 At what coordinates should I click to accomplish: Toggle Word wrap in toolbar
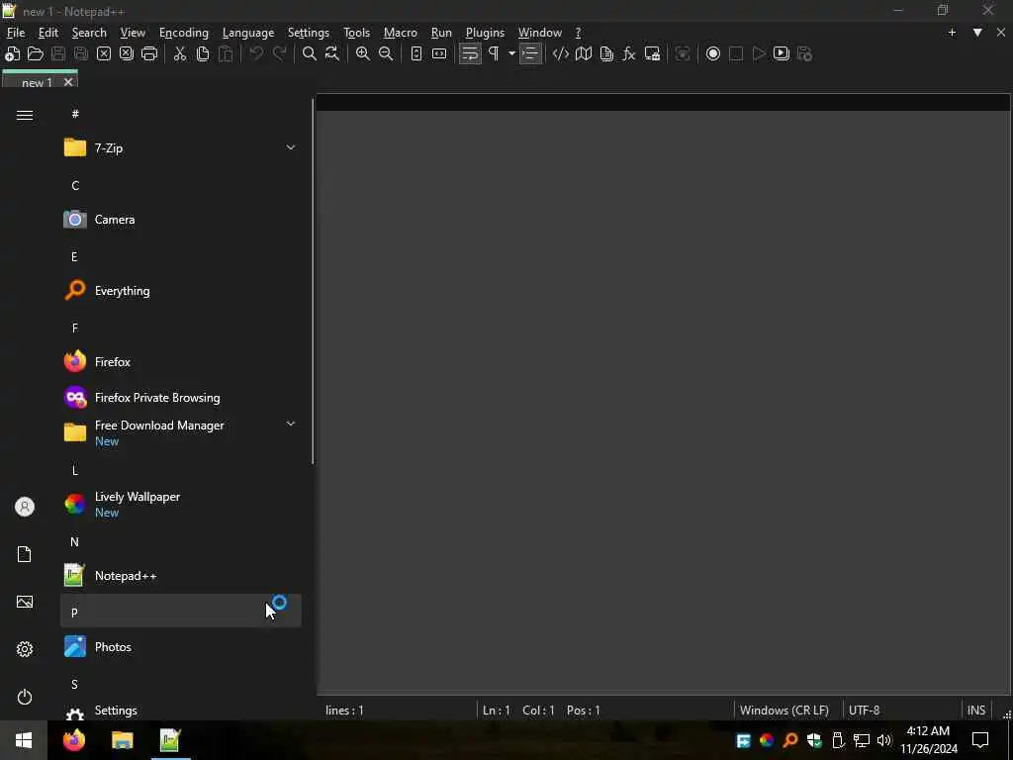(x=470, y=54)
